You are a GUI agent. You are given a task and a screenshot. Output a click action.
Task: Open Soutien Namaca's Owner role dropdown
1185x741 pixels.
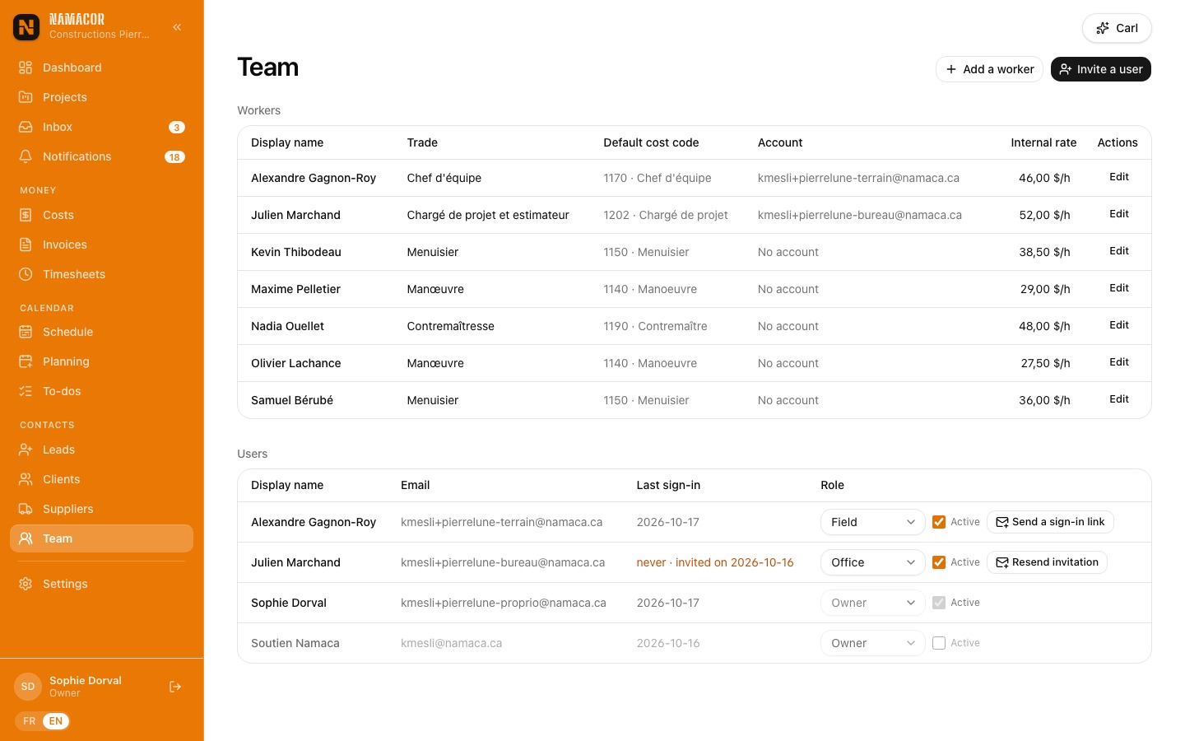point(873,643)
